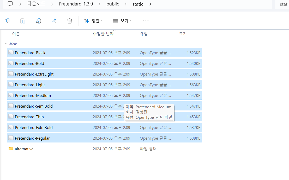Click the Rename icon in toolbar
The height and width of the screenshot is (180, 289).
38,21
